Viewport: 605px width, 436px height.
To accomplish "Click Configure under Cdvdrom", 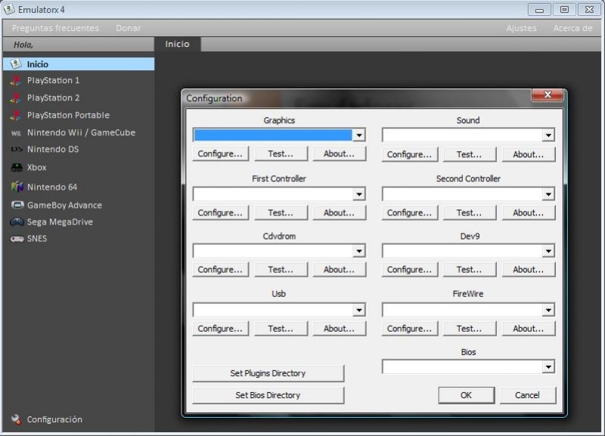I will (220, 270).
